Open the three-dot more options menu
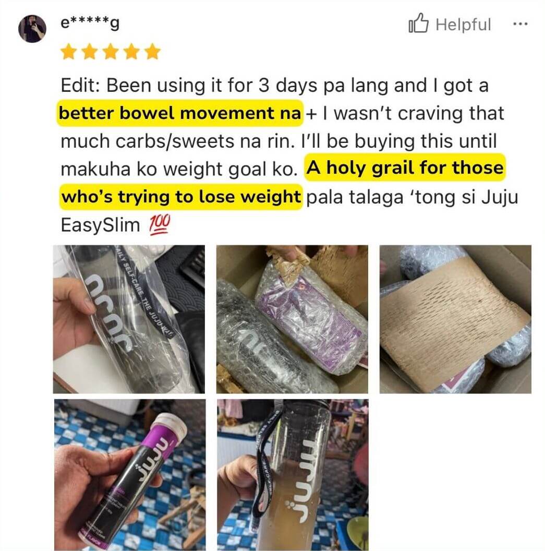This screenshot has height=551, width=545. pyautogui.click(x=520, y=24)
